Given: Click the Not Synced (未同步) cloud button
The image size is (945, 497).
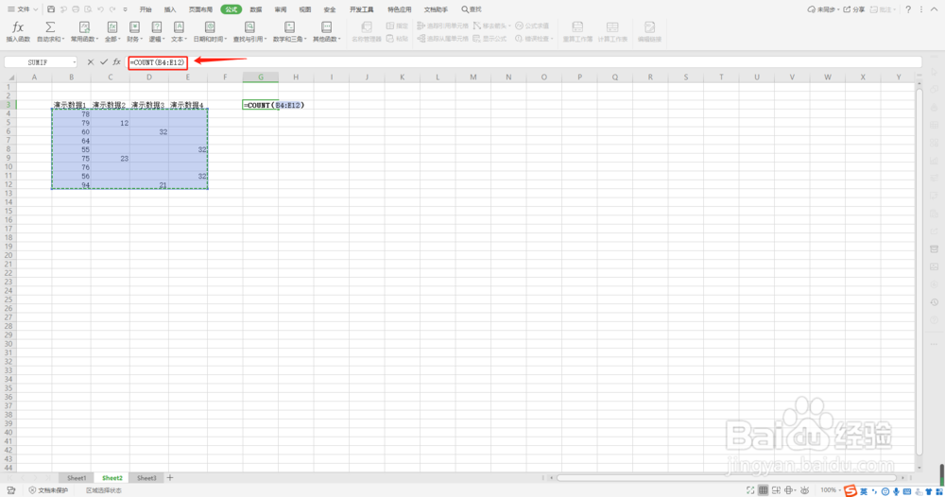Looking at the screenshot, I should (x=823, y=9).
